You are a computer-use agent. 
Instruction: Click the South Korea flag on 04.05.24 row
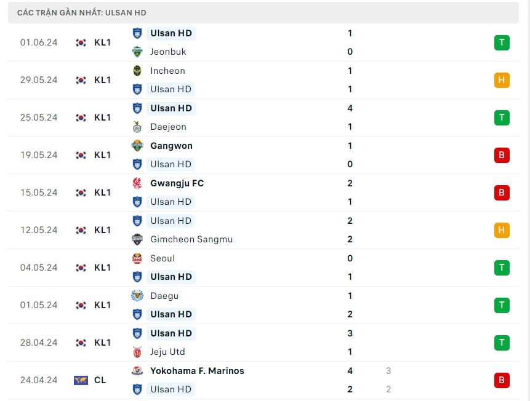[81, 268]
